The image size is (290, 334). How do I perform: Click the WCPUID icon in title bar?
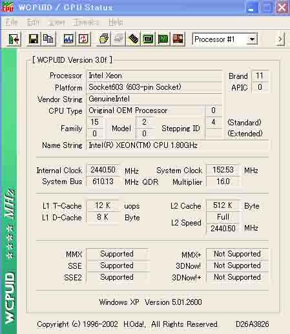8,7
